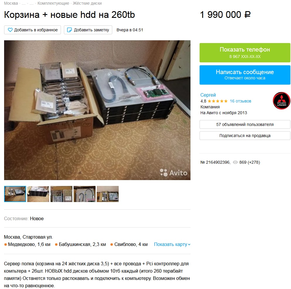Expand the map via Показать карту
Screen dimensions: 291x289
coord(172,244)
